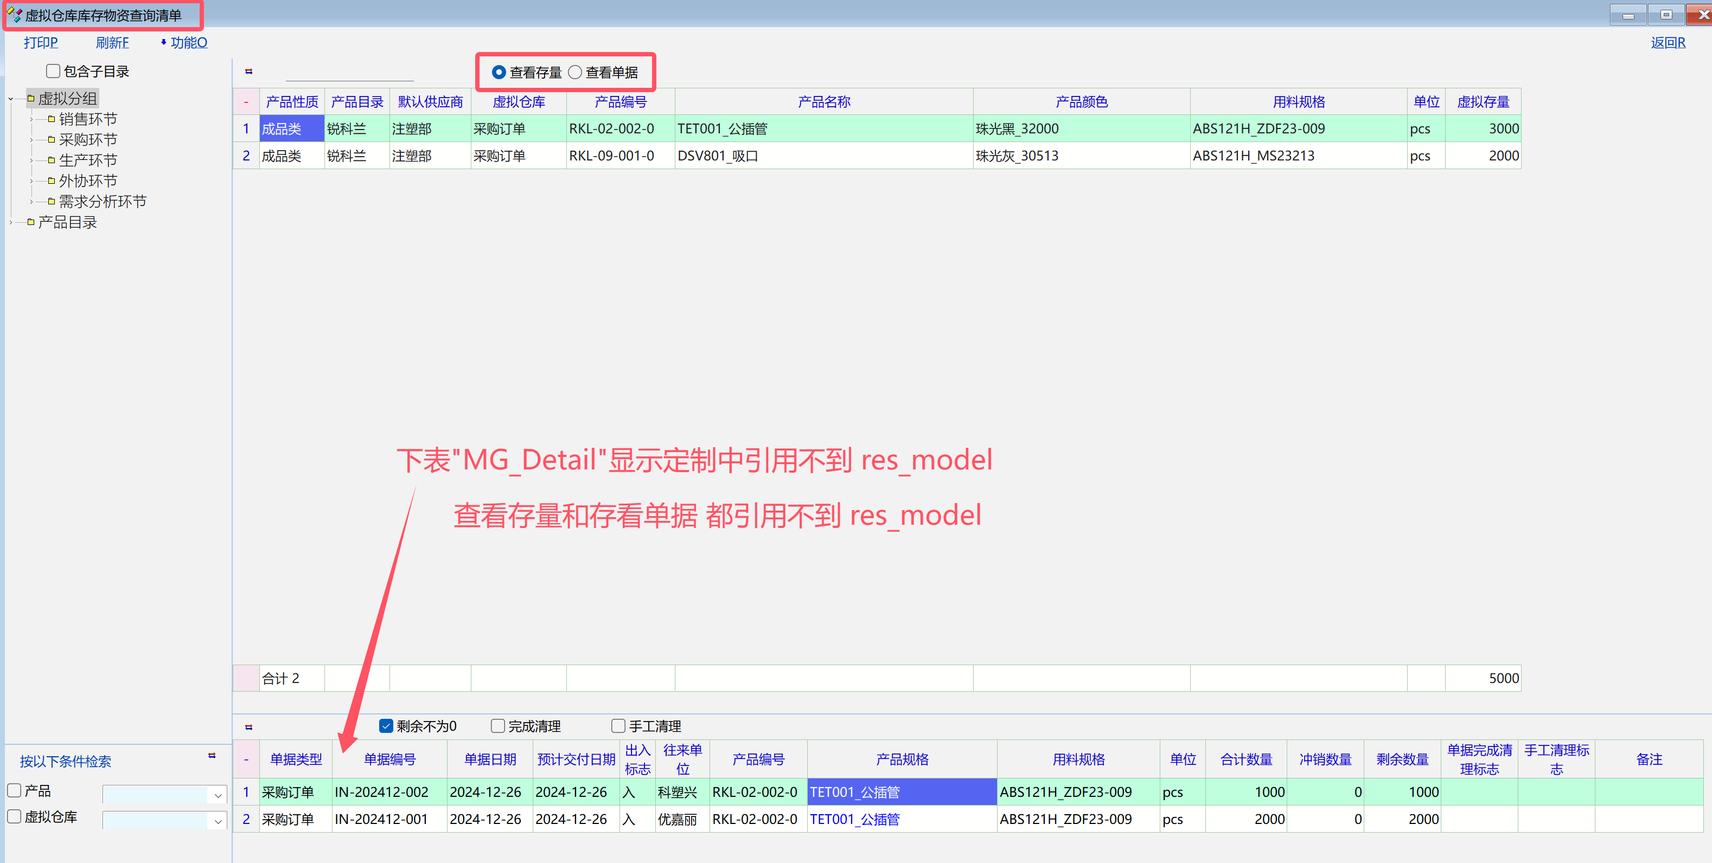Enable the 包含子目录 checkbox
Viewport: 1712px width, 863px height.
[53, 71]
